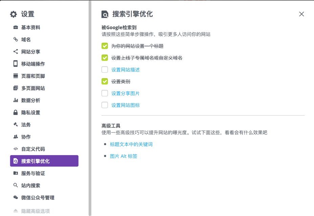Click the code brackets icon for 自定义代码
The width and height of the screenshot is (314, 216).
coord(16,149)
